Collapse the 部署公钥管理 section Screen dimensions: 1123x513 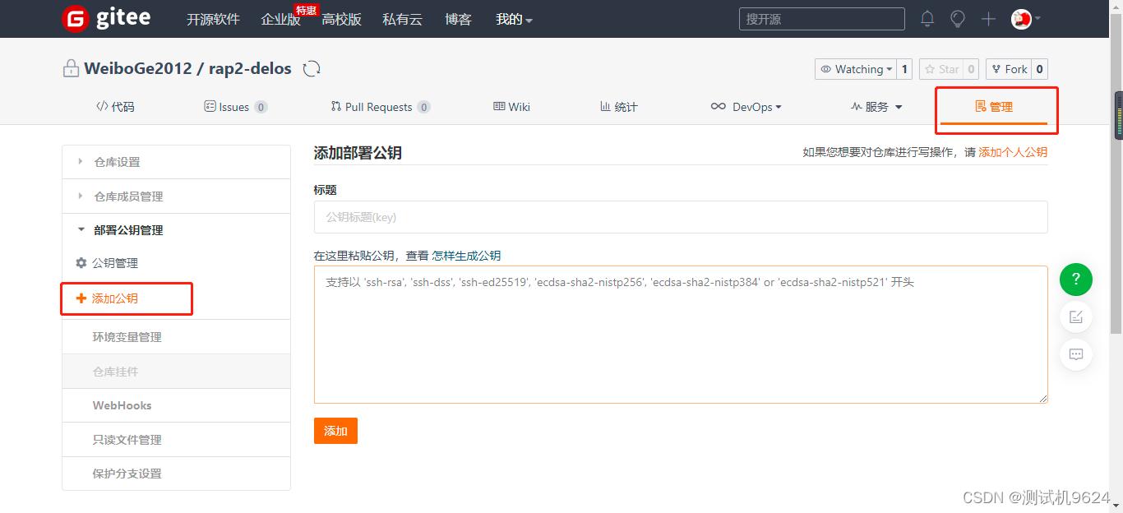tap(176, 230)
